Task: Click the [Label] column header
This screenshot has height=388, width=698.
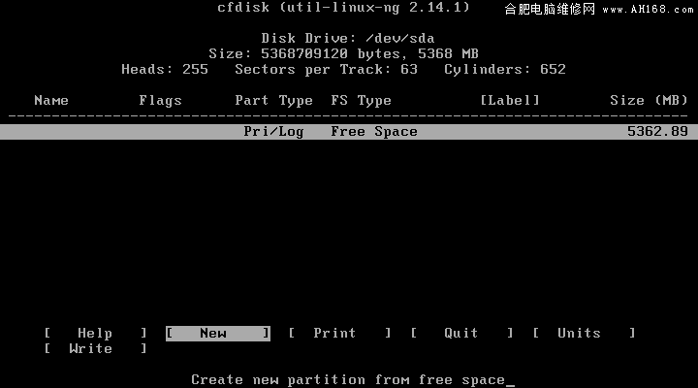Action: (x=510, y=100)
